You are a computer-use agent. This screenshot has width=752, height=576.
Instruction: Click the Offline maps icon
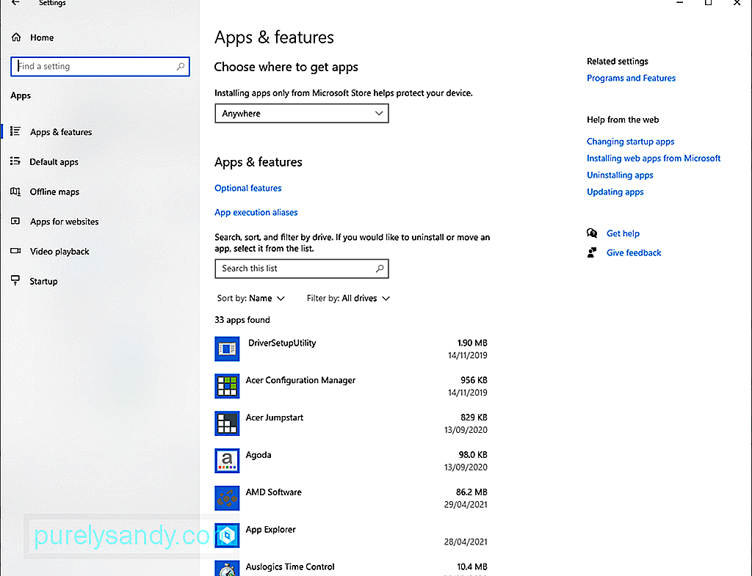pyautogui.click(x=15, y=192)
